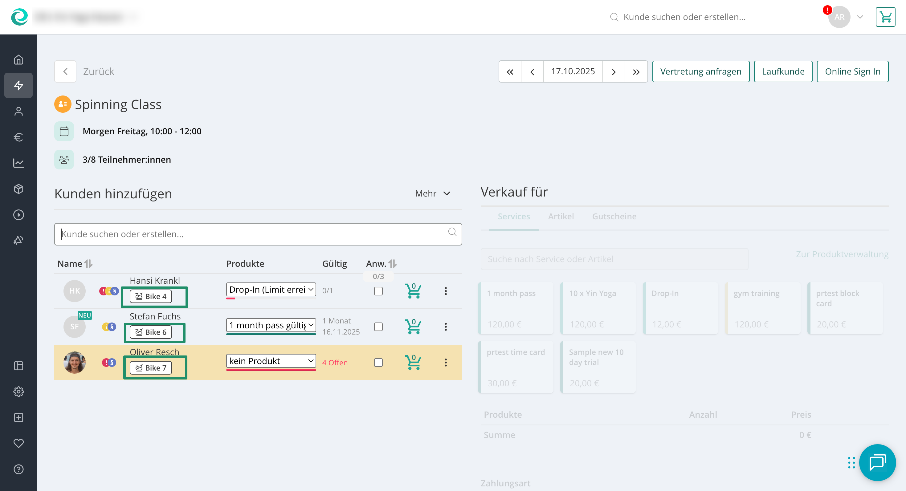The height and width of the screenshot is (491, 906).
Task: Click the help question mark sidebar icon
Action: click(x=18, y=469)
